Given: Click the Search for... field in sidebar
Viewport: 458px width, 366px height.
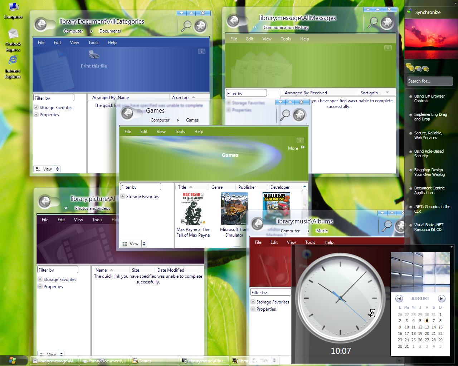Looking at the screenshot, I should 430,81.
